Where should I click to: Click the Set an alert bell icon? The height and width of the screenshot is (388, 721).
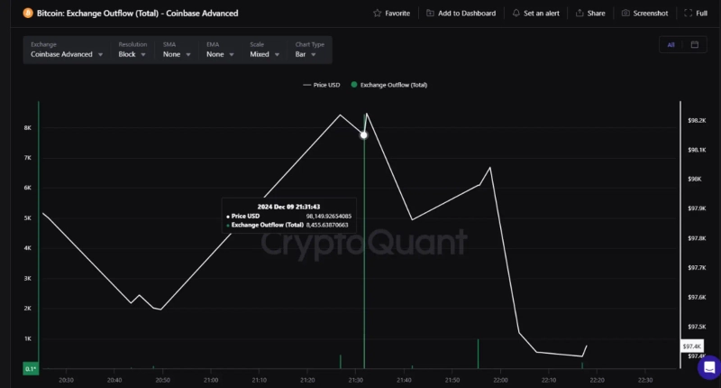click(516, 14)
